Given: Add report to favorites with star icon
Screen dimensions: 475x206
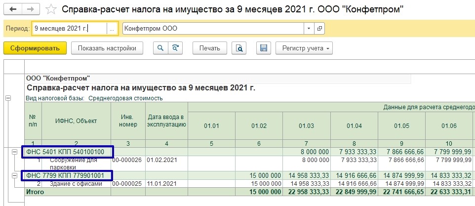Looking at the screenshot, I should (51, 9).
